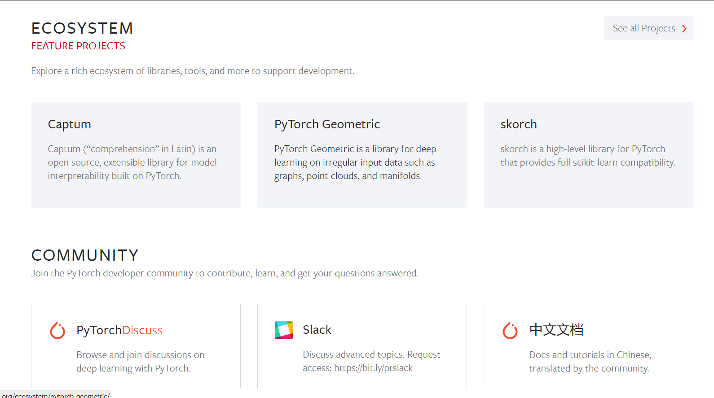Viewport: 714px width, 398px height.
Task: Open the Slack community card title
Action: [x=317, y=330]
